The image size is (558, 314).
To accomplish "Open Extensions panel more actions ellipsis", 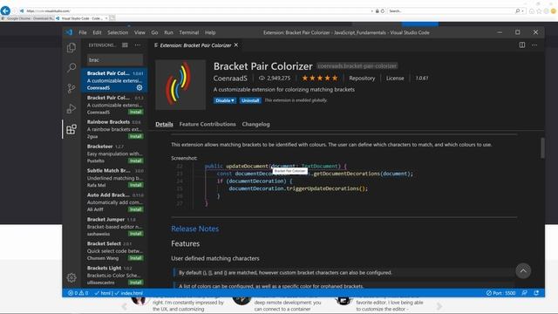I will coord(138,45).
